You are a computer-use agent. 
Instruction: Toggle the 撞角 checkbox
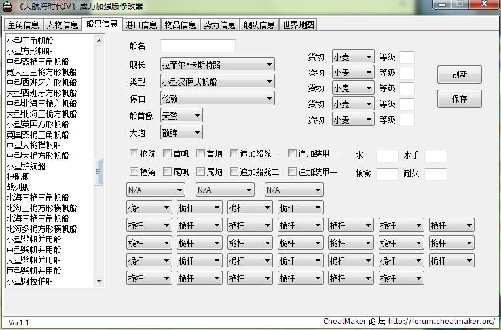(x=134, y=172)
